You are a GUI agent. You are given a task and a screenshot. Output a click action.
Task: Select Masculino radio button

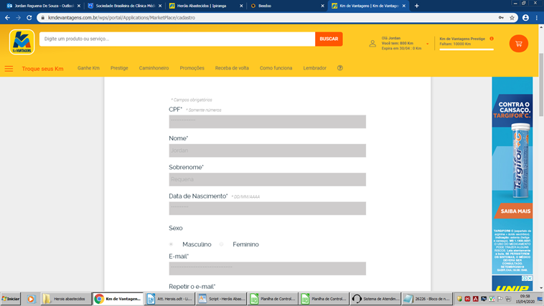171,244
